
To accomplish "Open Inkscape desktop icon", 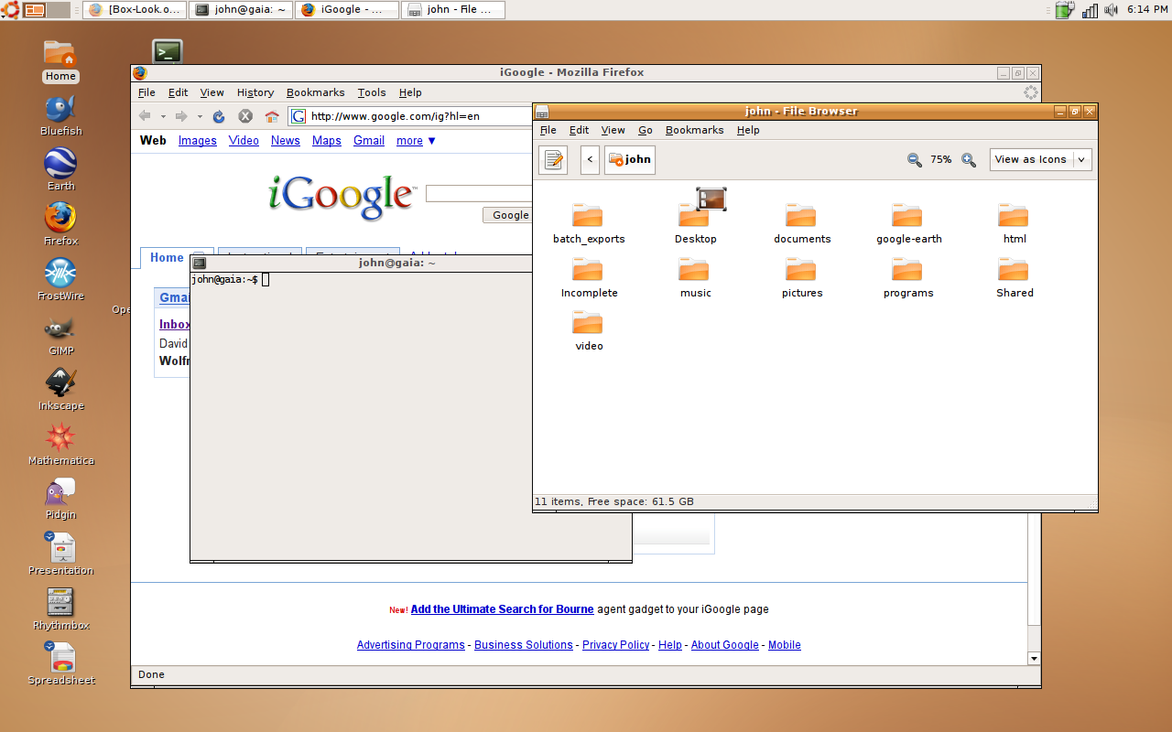I will point(60,390).
